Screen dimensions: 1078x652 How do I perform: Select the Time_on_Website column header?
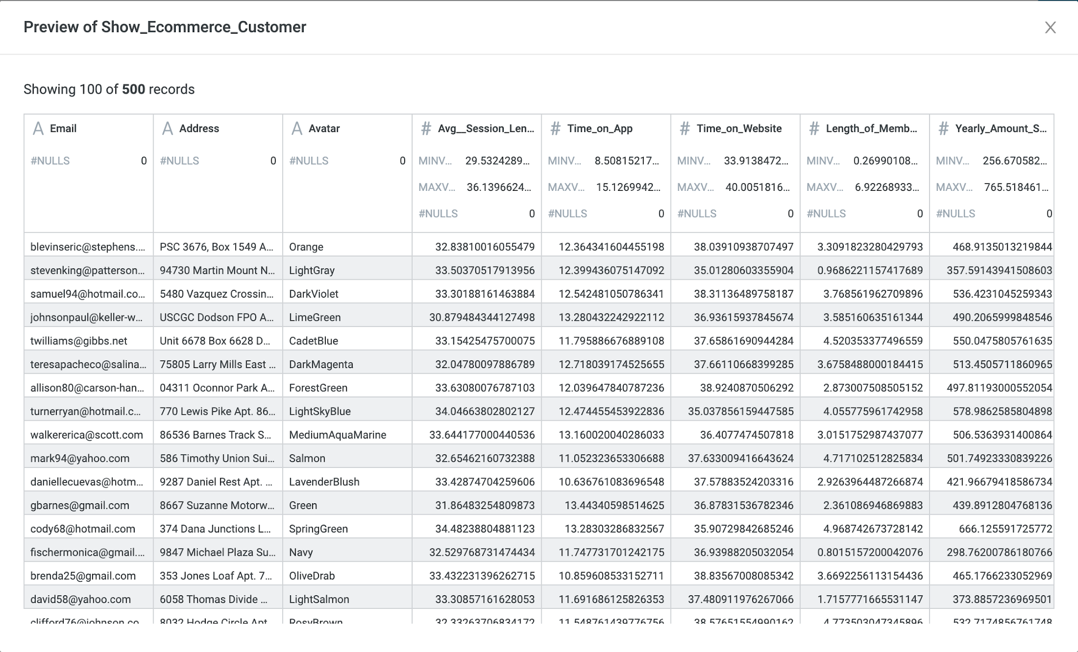(738, 129)
